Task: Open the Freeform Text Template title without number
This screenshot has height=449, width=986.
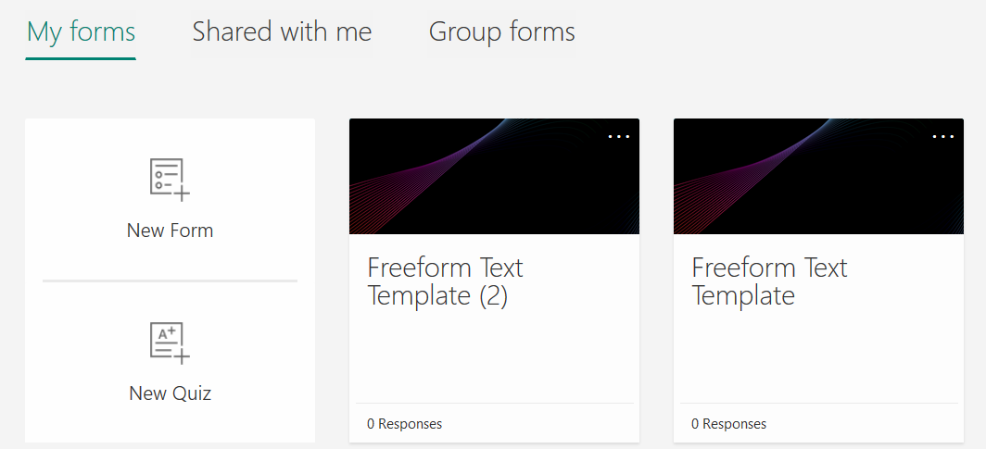Action: 770,281
